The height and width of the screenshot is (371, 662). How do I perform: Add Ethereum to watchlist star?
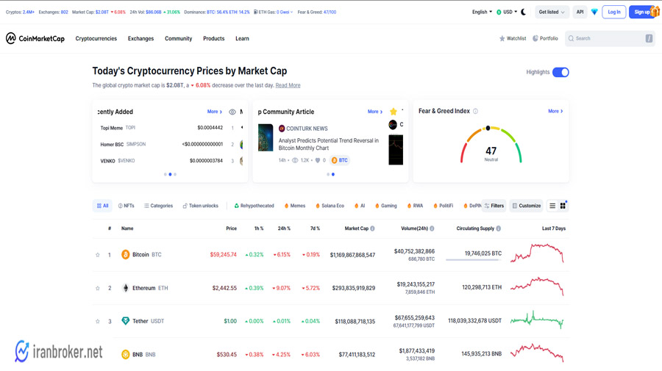tap(98, 288)
